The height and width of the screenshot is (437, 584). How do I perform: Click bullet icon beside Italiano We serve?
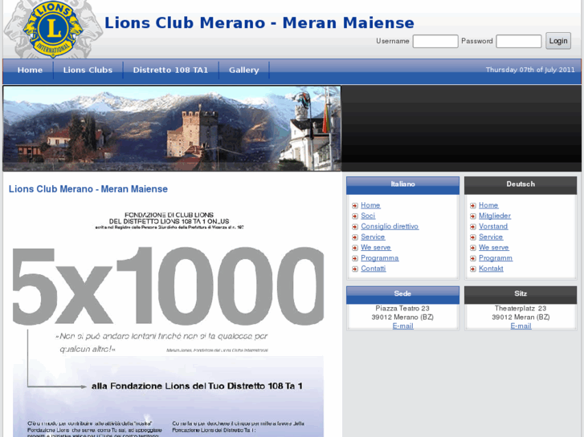(354, 248)
